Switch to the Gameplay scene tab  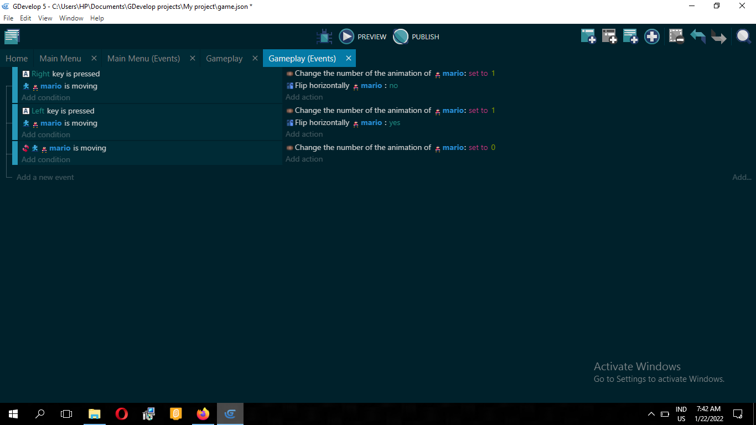point(224,58)
